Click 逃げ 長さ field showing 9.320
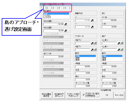This screenshot has height=102, width=127. point(110,80)
